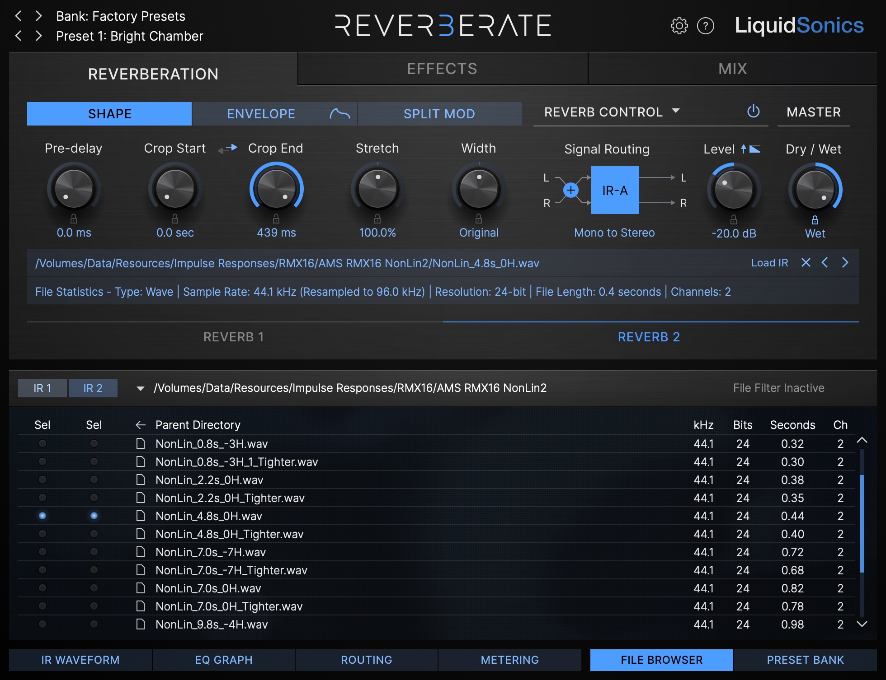Select IR 1 radio for NonLin_7.0s_-7H.wav
886x680 pixels.
(x=42, y=552)
